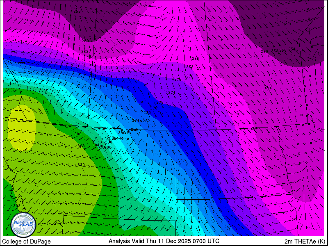This screenshot has height=246, width=328.
Task: Click the 266 contour label
Action: pos(196,59)
